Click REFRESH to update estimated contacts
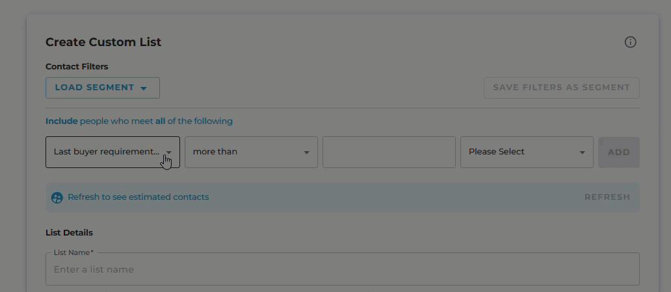This screenshot has height=292, width=671. pos(607,197)
